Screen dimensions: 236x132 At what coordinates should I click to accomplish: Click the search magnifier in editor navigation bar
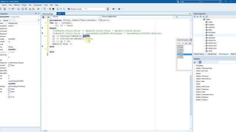pos(177,17)
